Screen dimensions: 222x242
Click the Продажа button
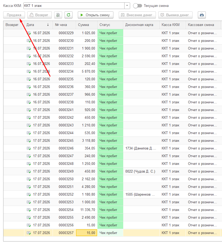tap(14, 15)
